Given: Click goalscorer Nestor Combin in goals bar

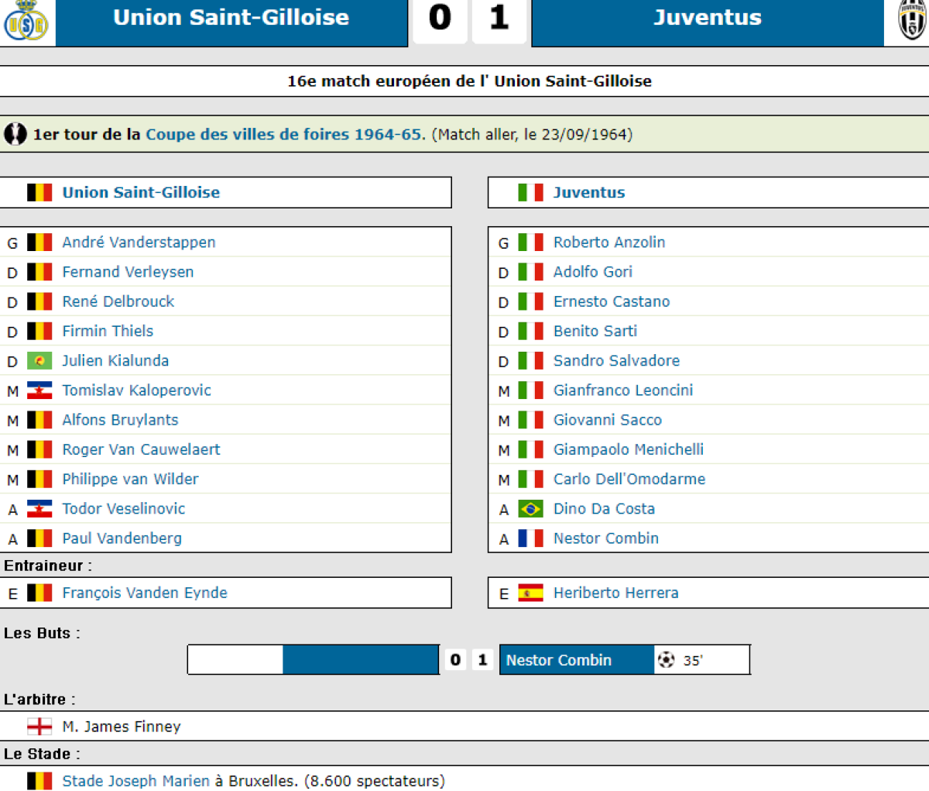Looking at the screenshot, I should (x=558, y=660).
